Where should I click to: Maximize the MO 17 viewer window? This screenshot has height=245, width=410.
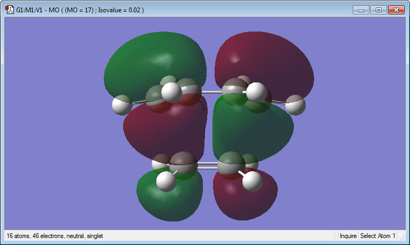tap(378, 10)
